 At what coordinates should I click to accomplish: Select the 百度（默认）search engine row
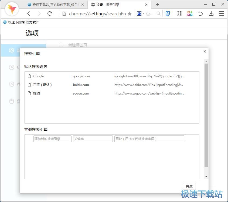coord(112,85)
